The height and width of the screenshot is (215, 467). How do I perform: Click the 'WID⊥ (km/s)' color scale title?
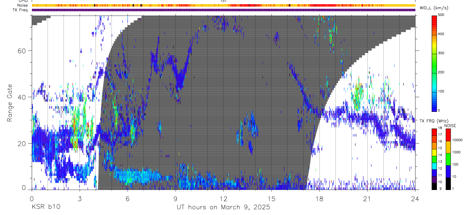[x=434, y=8]
